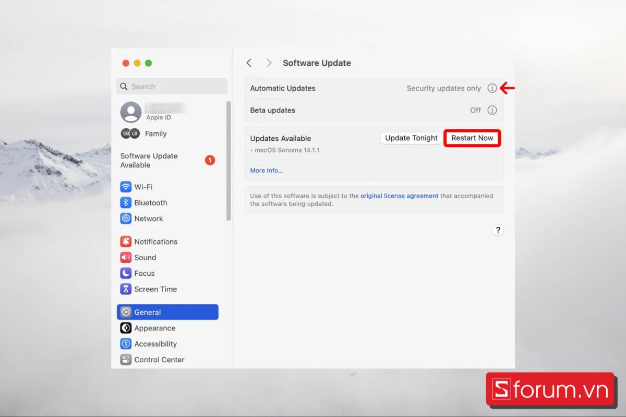This screenshot has height=417, width=626.
Task: Click the Off value for Beta updates
Action: pos(475,110)
